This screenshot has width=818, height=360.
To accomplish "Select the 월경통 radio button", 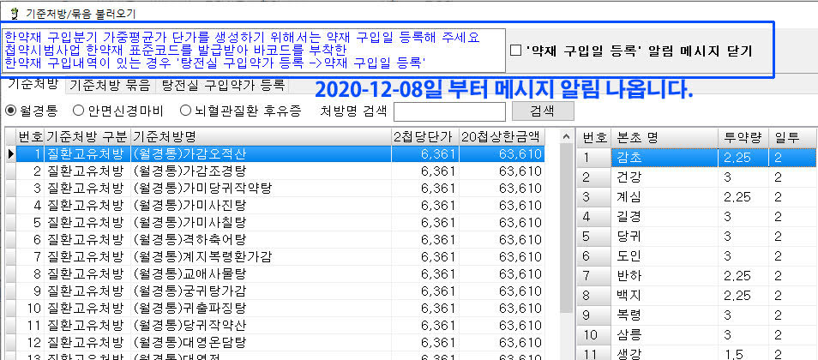I will point(12,110).
